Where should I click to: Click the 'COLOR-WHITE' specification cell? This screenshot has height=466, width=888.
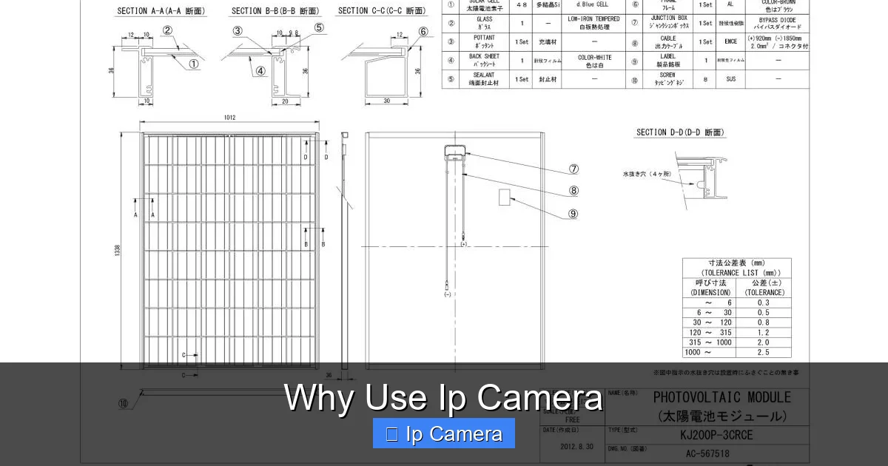click(593, 61)
